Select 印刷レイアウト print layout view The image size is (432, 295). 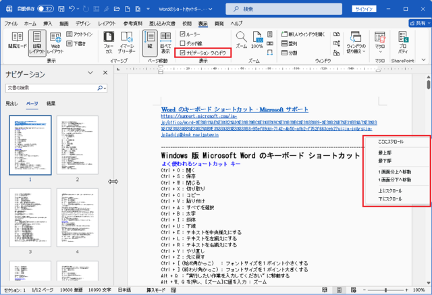[x=37, y=43]
